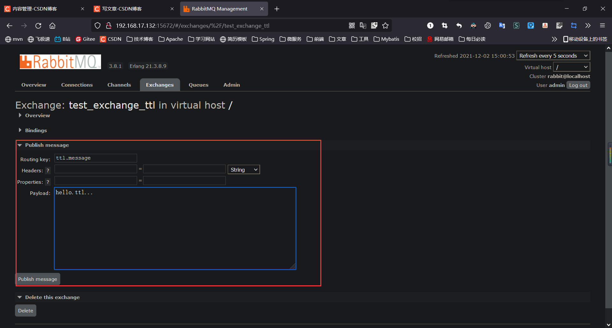Viewport: 612px width, 328px height.
Task: Click the Delete exchange button
Action: 25,311
